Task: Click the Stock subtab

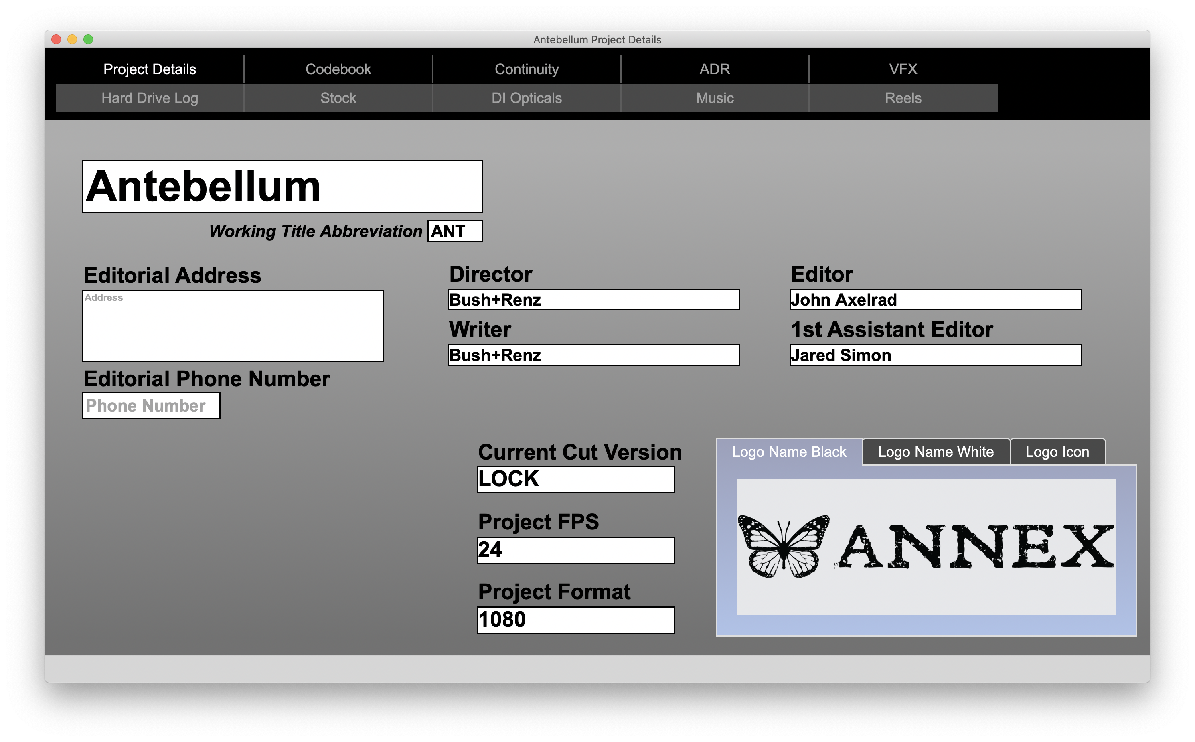Action: coord(339,97)
